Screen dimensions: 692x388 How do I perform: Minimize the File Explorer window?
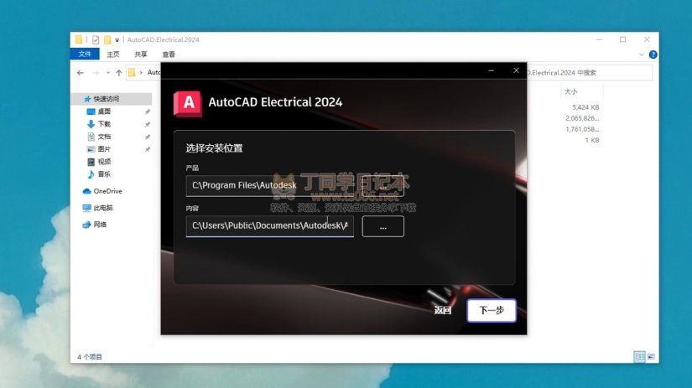point(599,39)
